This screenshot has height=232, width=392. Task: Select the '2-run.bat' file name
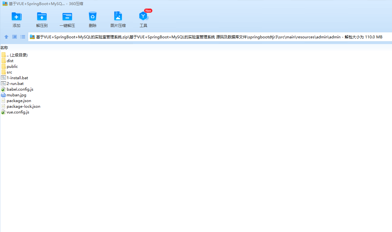15,84
